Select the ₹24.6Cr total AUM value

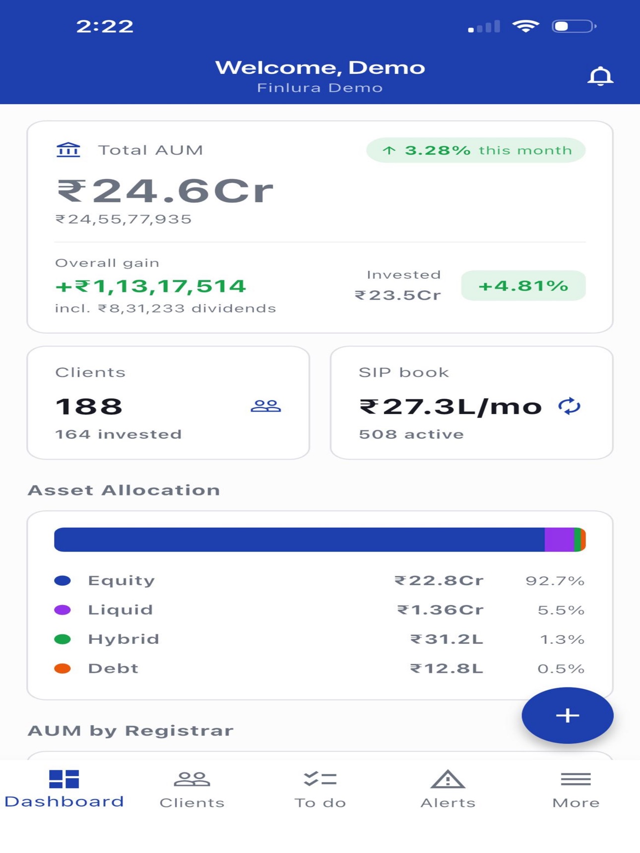point(165,191)
